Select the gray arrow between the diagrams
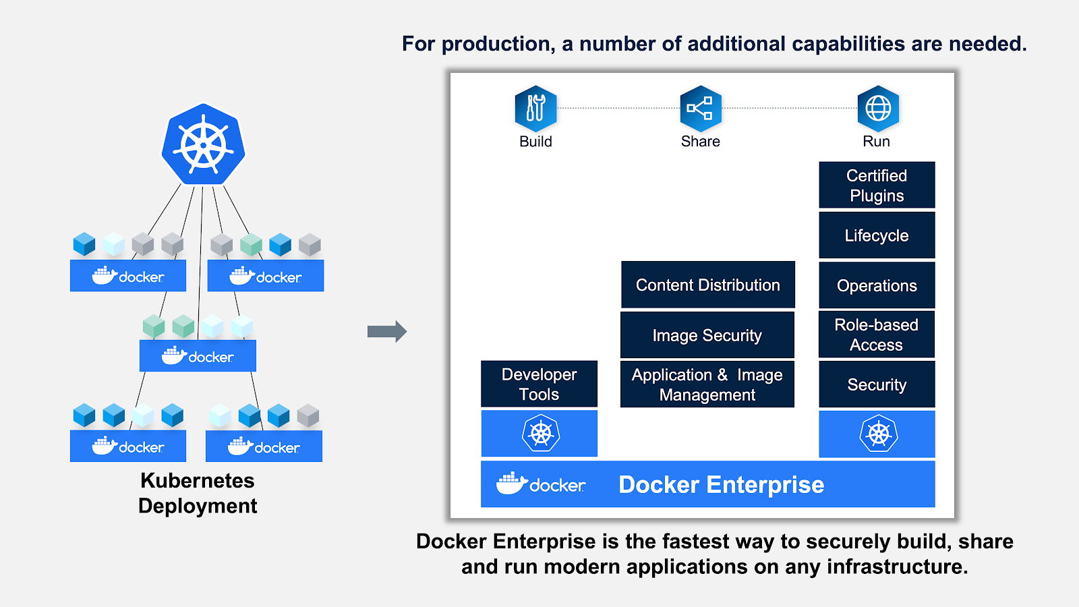This screenshot has width=1079, height=607. [388, 330]
